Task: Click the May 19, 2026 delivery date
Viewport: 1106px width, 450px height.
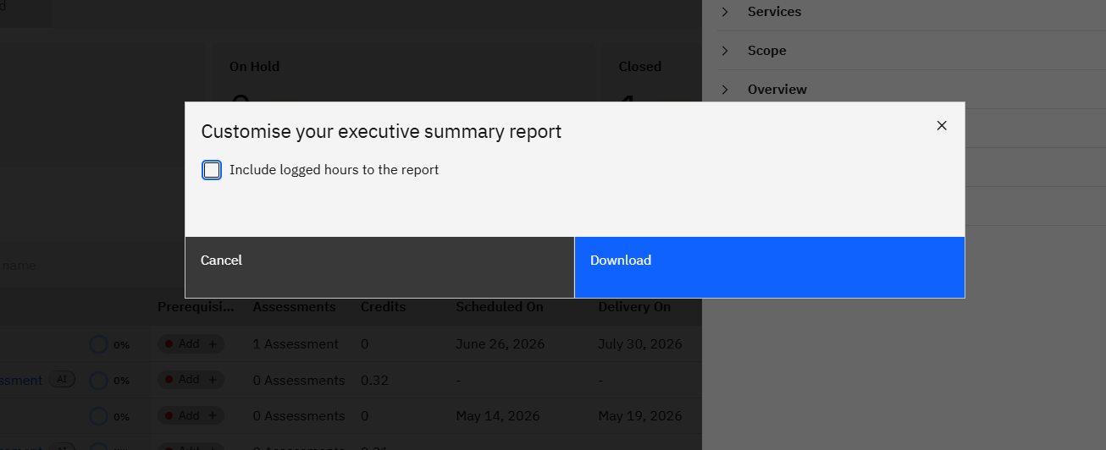Action: tap(640, 416)
